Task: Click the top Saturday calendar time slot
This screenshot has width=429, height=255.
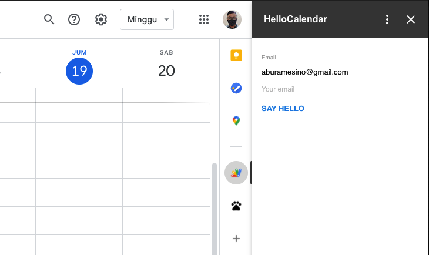Action: pos(166,113)
